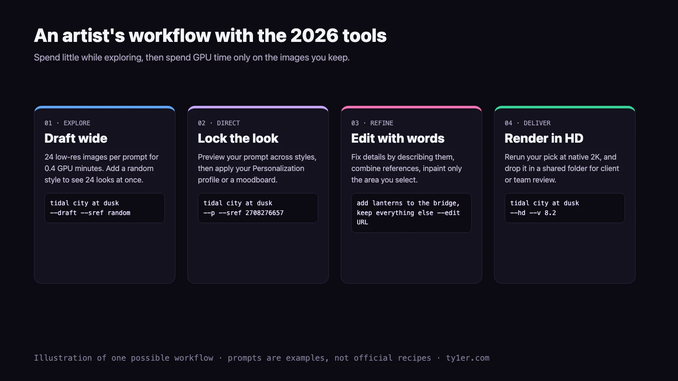678x381 pixels.
Task: Click the footer note about illustration workflow
Action: 261,358
